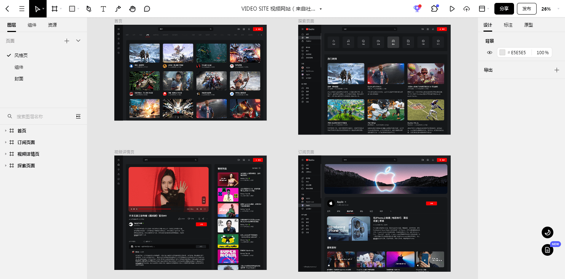
Task: Click the search magnifier icon in layers
Action: tap(10, 116)
